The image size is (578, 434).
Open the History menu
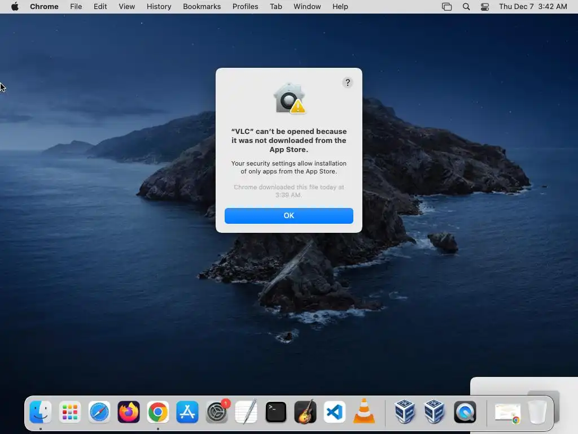pyautogui.click(x=159, y=7)
